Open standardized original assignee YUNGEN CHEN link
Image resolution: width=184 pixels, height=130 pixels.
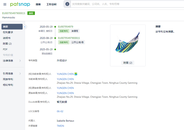(x=65, y=88)
